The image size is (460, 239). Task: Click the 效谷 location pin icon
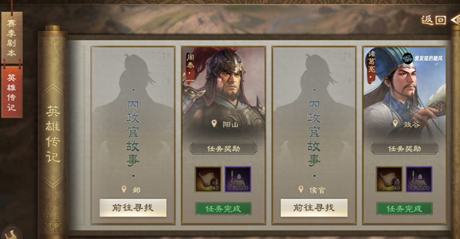(395, 123)
